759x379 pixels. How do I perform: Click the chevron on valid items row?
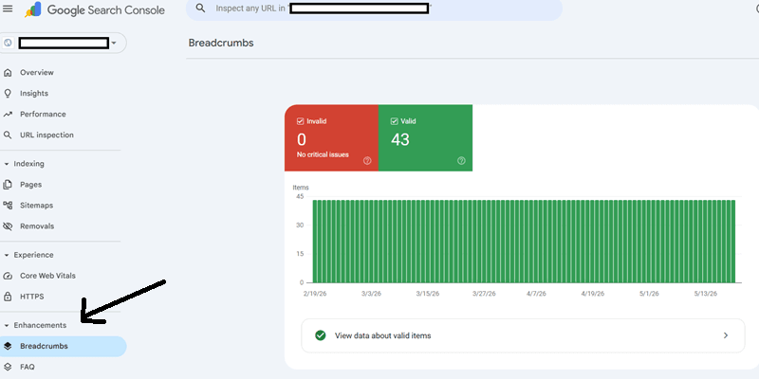point(726,335)
